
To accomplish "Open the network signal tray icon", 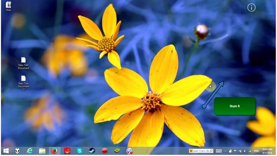I will (250, 151).
